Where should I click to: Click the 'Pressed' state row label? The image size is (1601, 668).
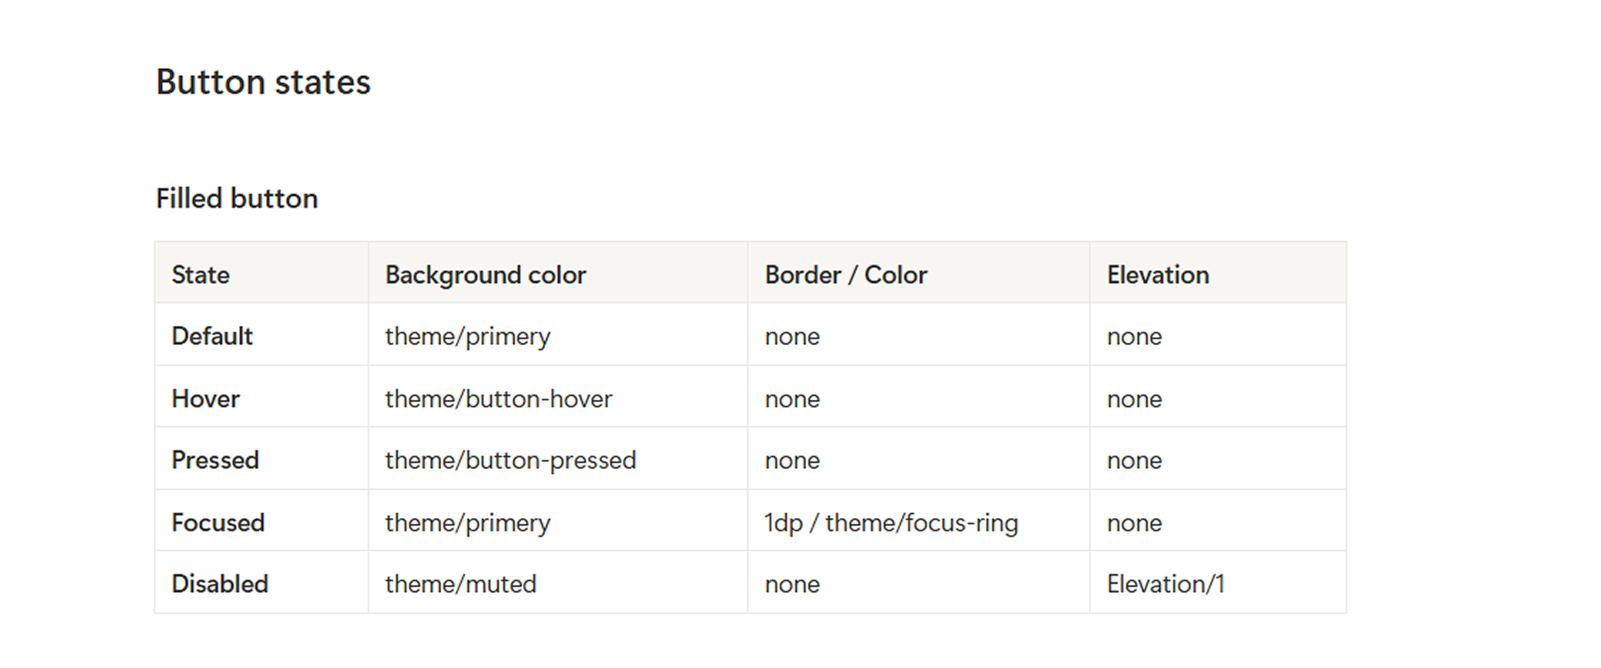(x=215, y=460)
